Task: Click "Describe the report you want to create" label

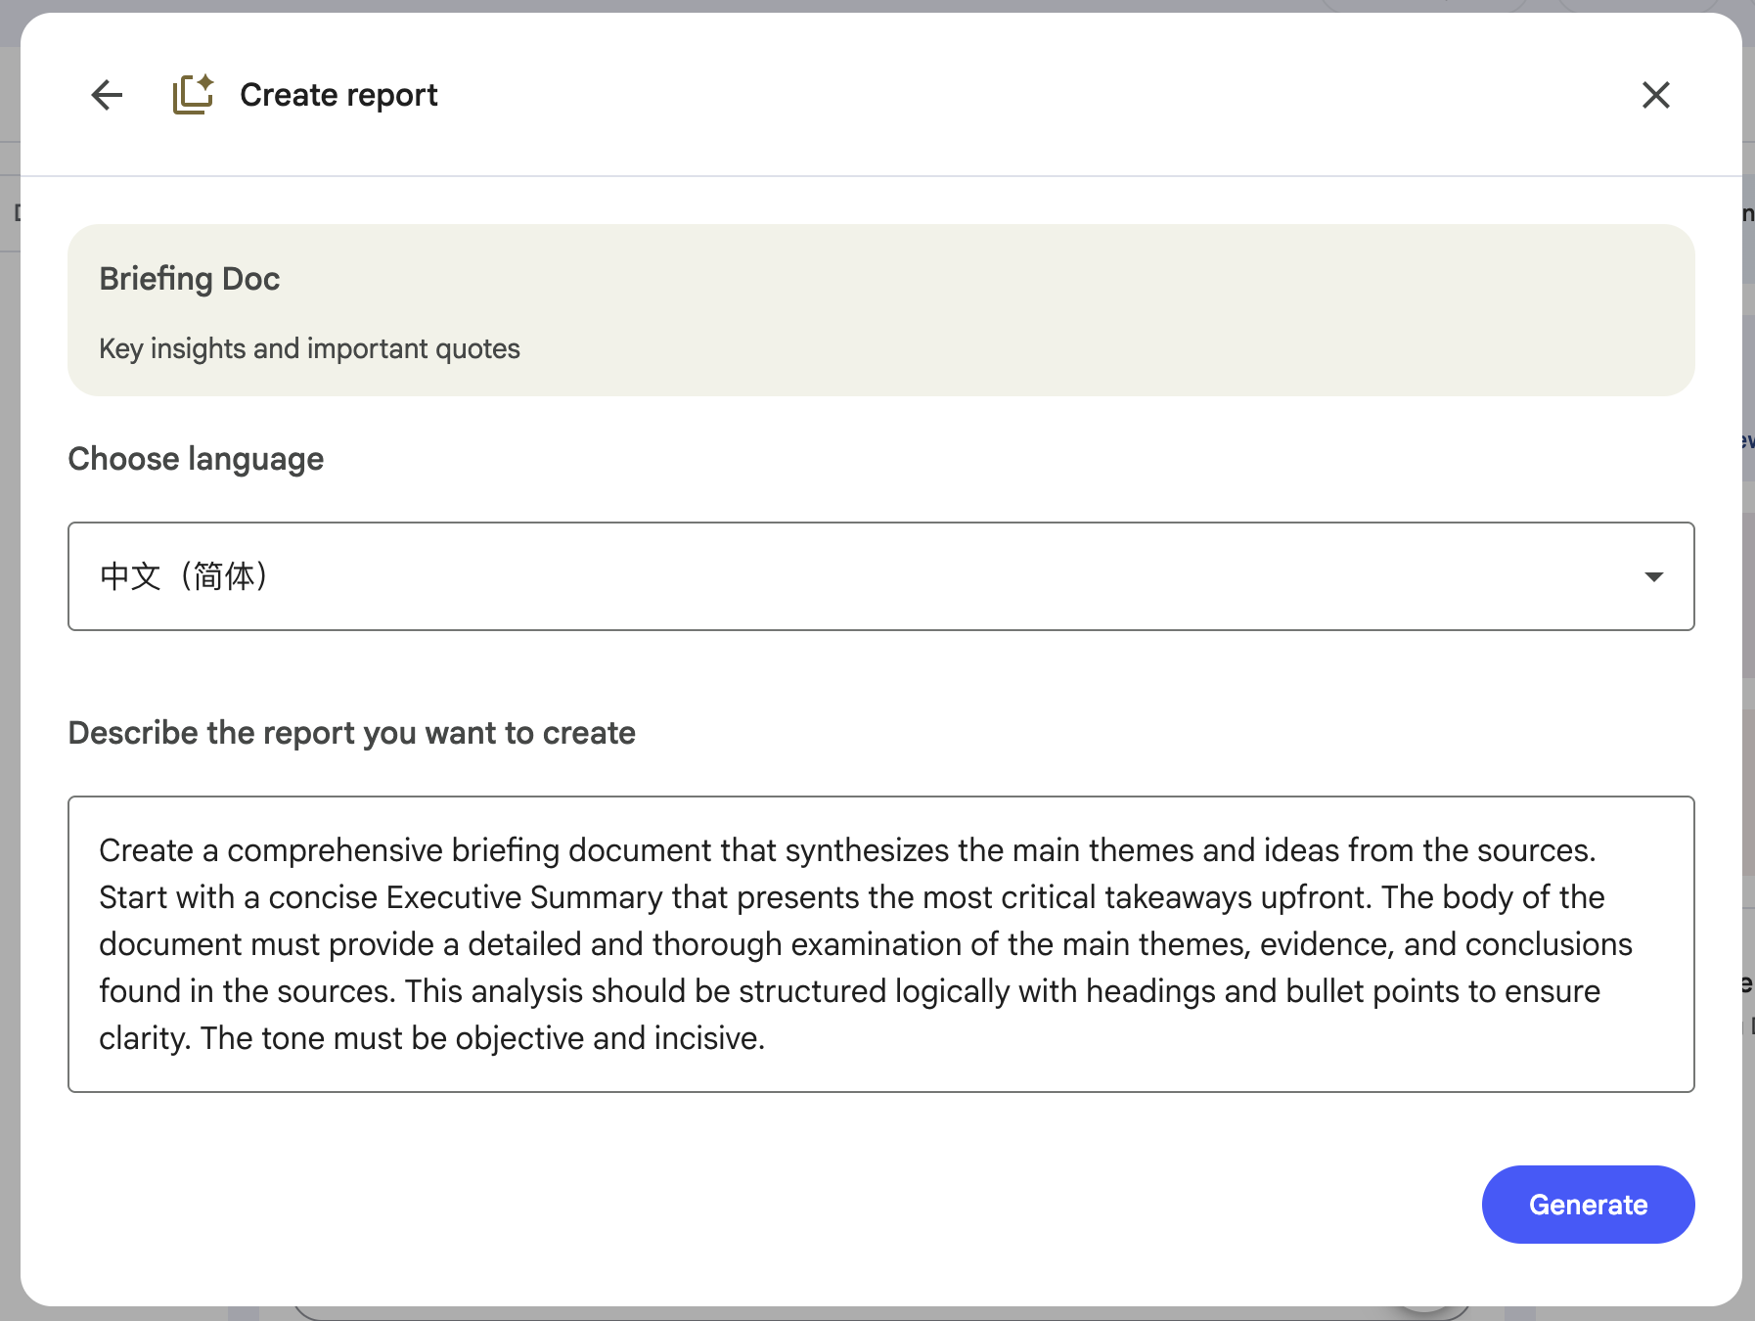Action: point(351,733)
